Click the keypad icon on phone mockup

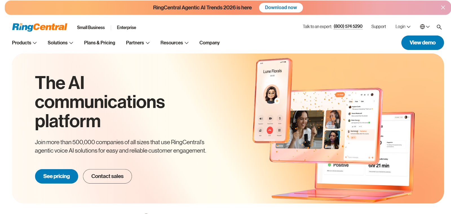(x=279, y=130)
